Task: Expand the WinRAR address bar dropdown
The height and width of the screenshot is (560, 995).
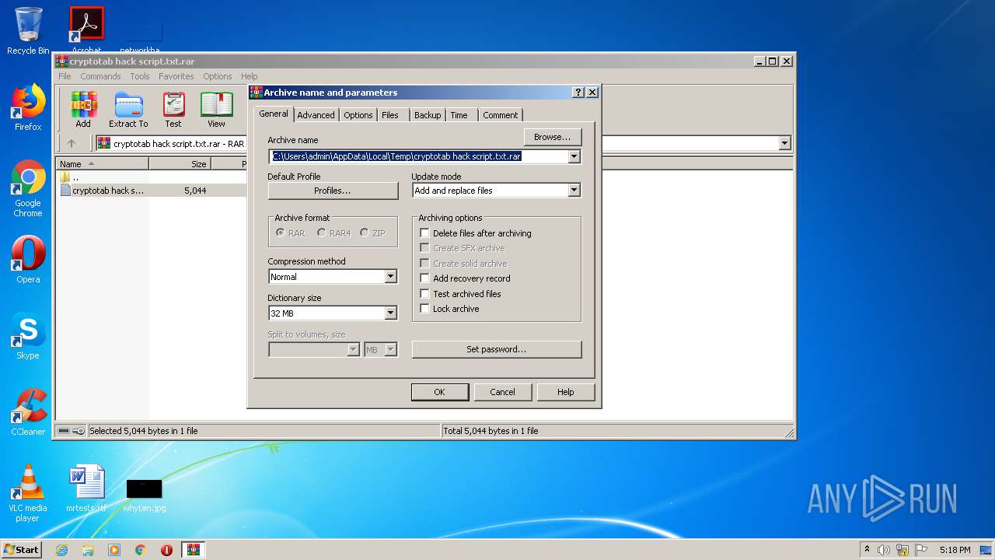Action: coord(784,143)
